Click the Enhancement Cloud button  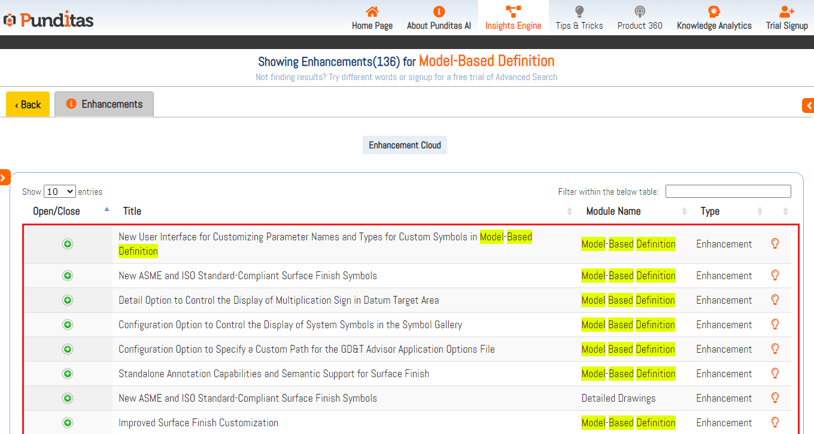pos(405,145)
